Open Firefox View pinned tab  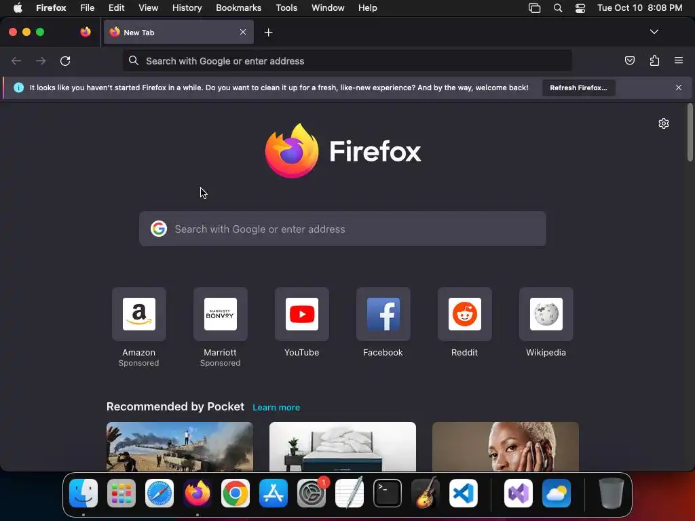point(86,32)
